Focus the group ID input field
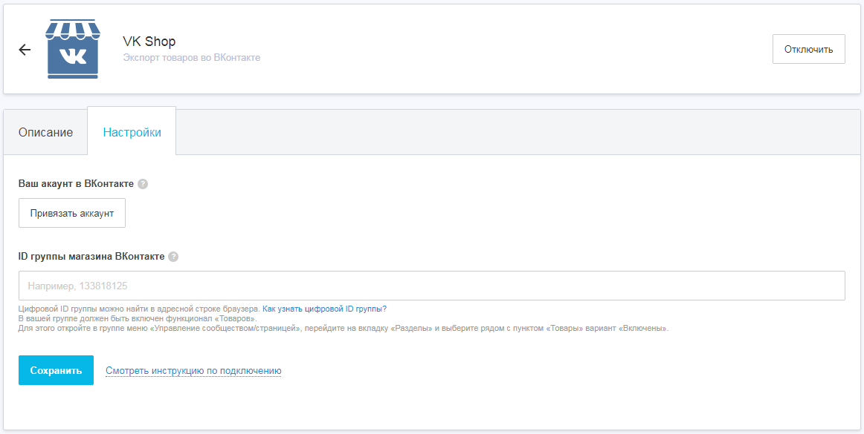The width and height of the screenshot is (864, 434). [431, 286]
